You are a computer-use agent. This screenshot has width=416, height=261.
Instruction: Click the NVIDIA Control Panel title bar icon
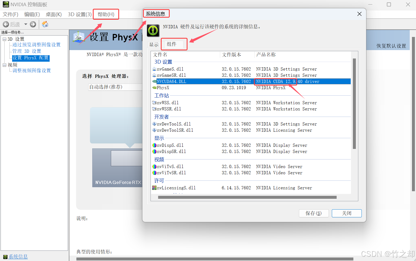(6, 4)
